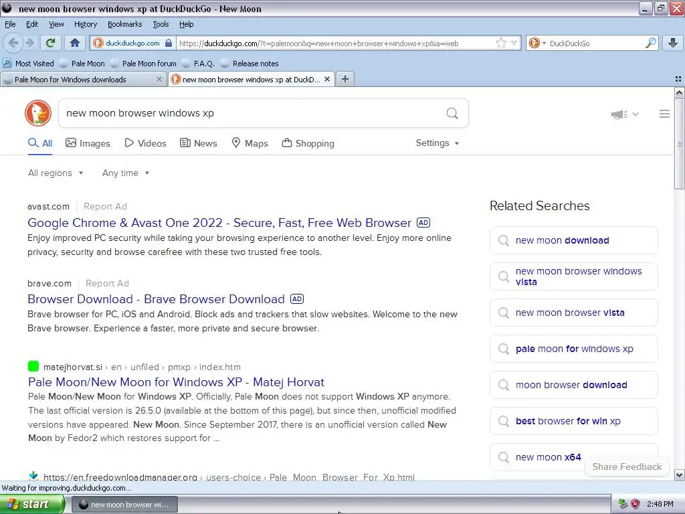Screen dimensions: 685x514
Task: Select related search new moon browser vista
Action: point(573,313)
